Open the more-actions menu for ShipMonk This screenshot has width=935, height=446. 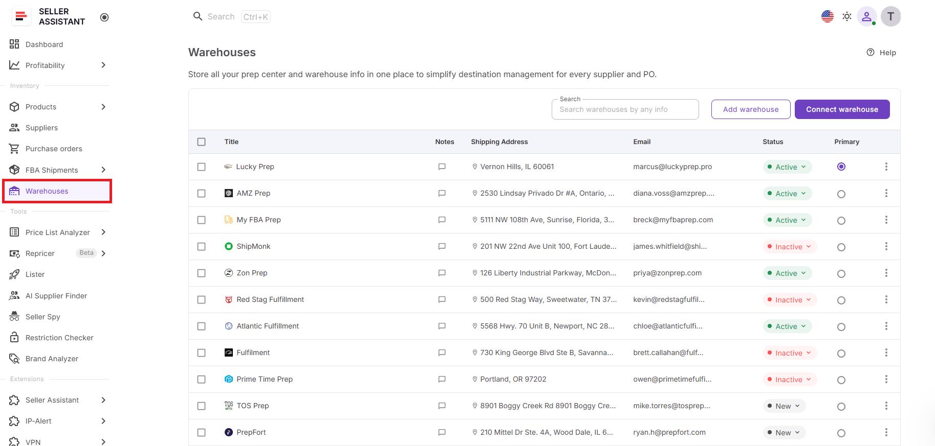[886, 246]
